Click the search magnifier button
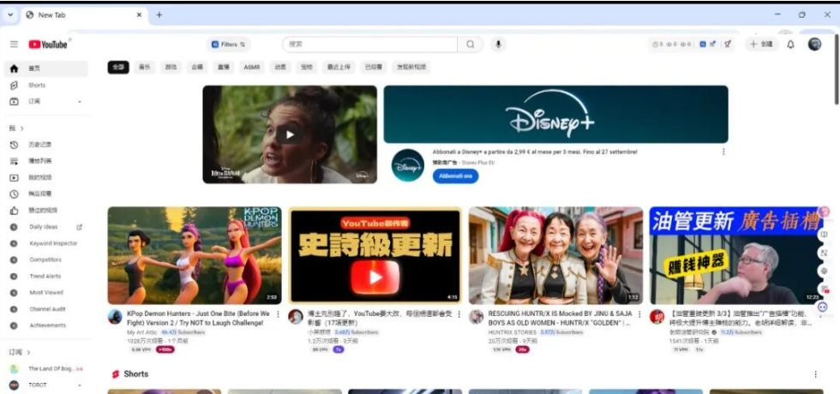Screen dimensions: 840x394 470,45
